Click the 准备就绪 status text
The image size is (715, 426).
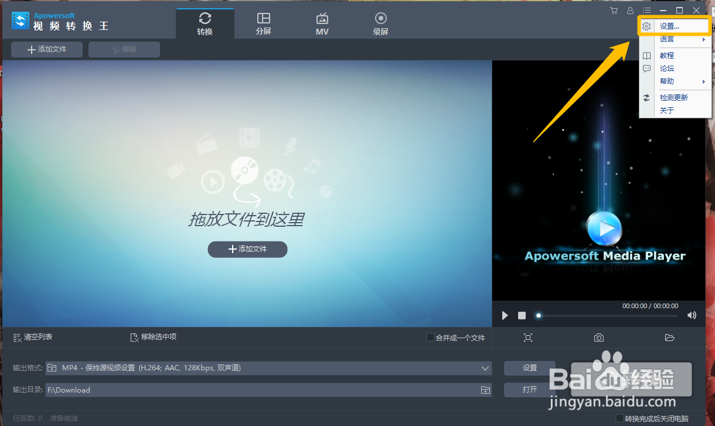64,418
